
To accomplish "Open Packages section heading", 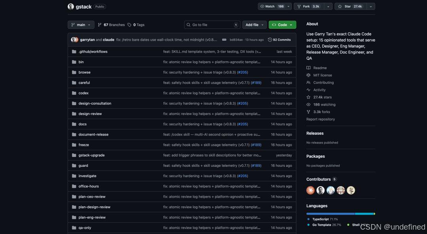I will (x=316, y=156).
